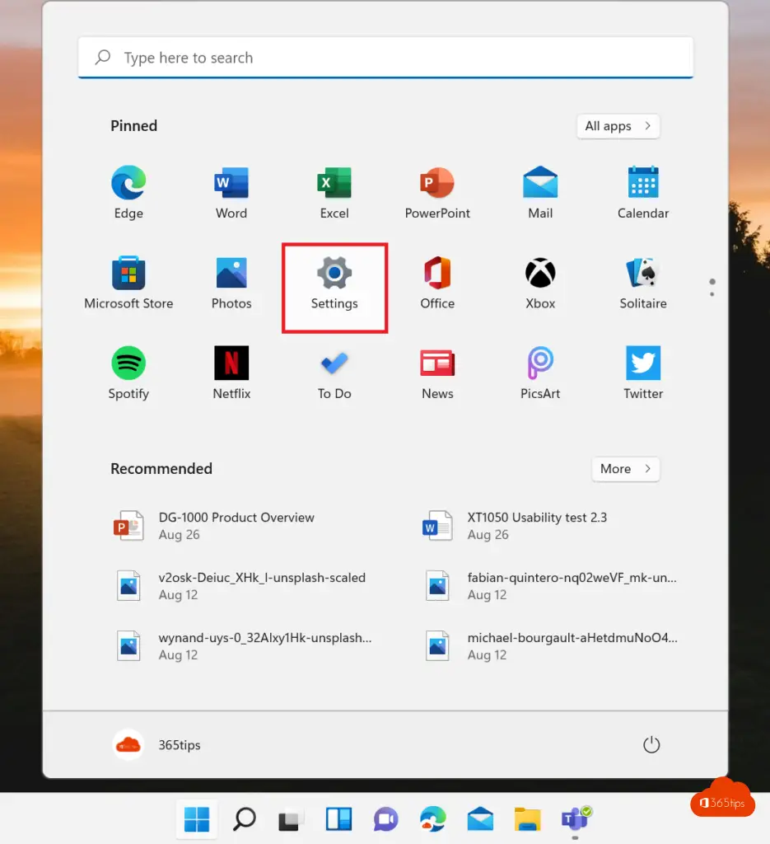Open the Excel pinned app
This screenshot has height=844, width=770.
point(334,192)
